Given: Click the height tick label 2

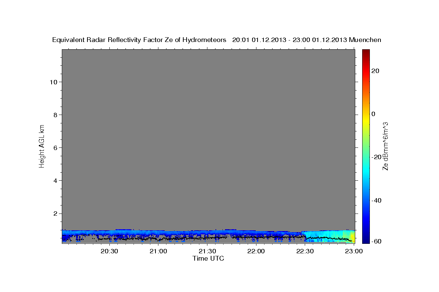Looking at the screenshot, I should [55, 213].
